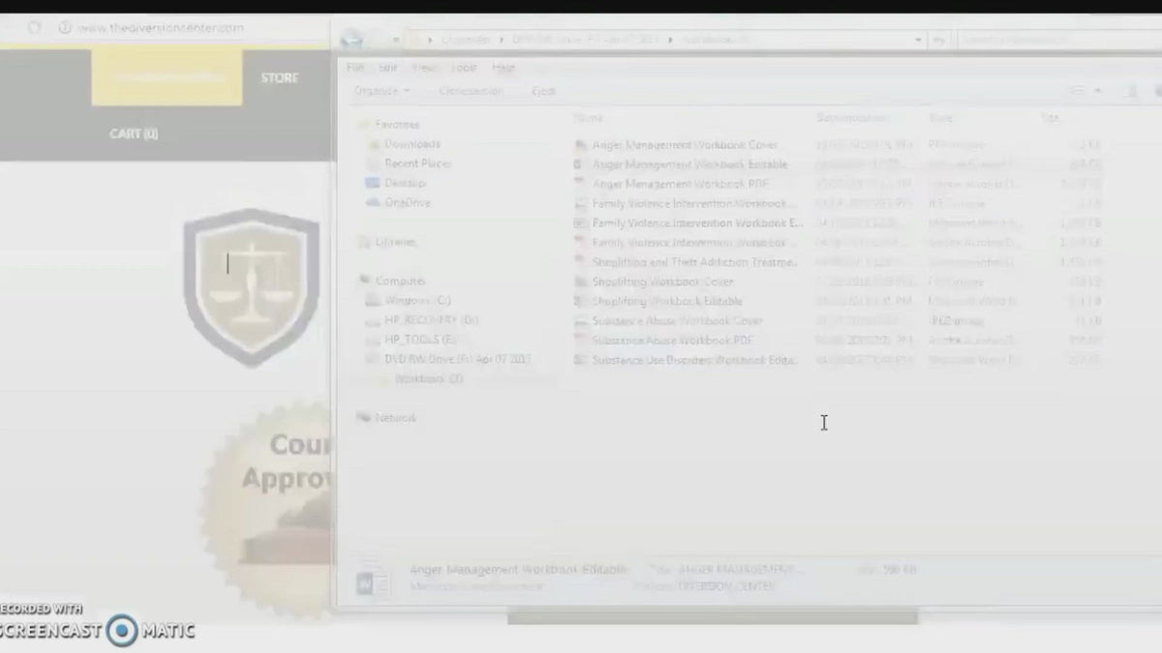Select the HP_RECOVERY (D:) drive
Screen dimensions: 1162x653
click(431, 320)
